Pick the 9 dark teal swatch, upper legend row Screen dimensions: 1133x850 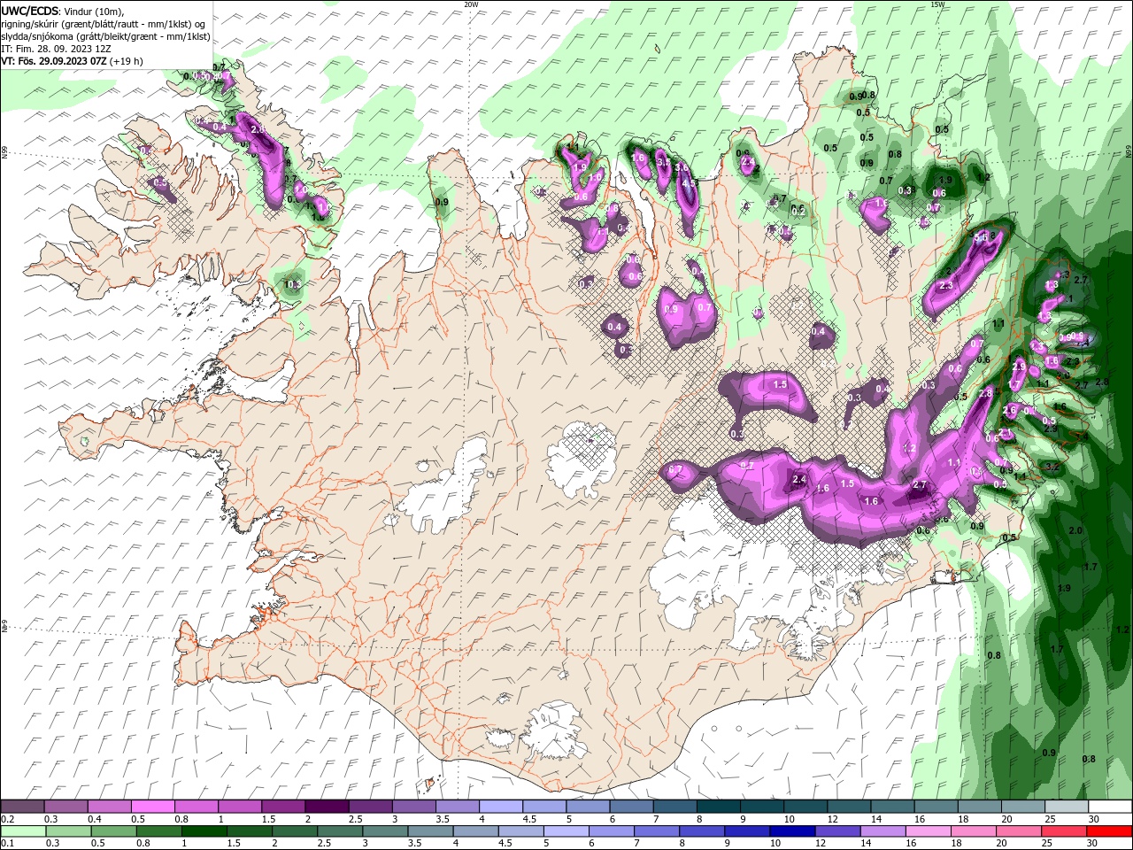[762, 807]
